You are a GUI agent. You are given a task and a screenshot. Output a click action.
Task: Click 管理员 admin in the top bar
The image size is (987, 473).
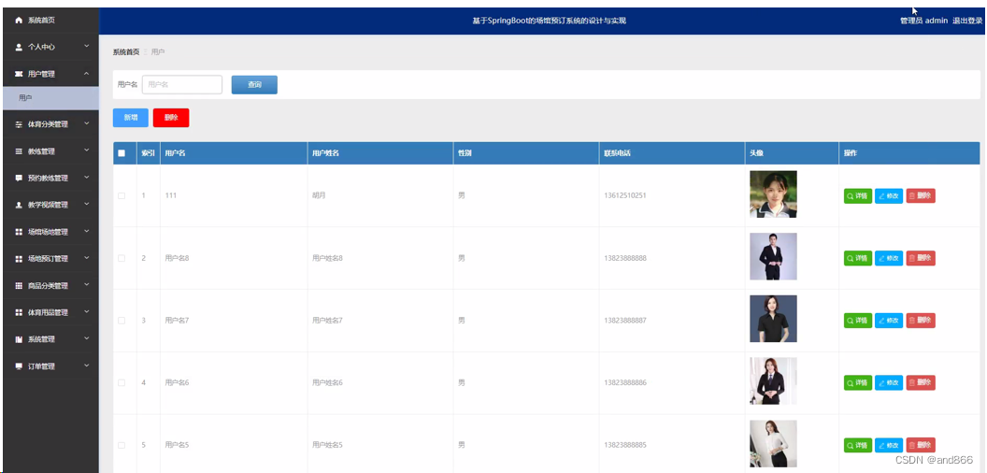pos(923,21)
